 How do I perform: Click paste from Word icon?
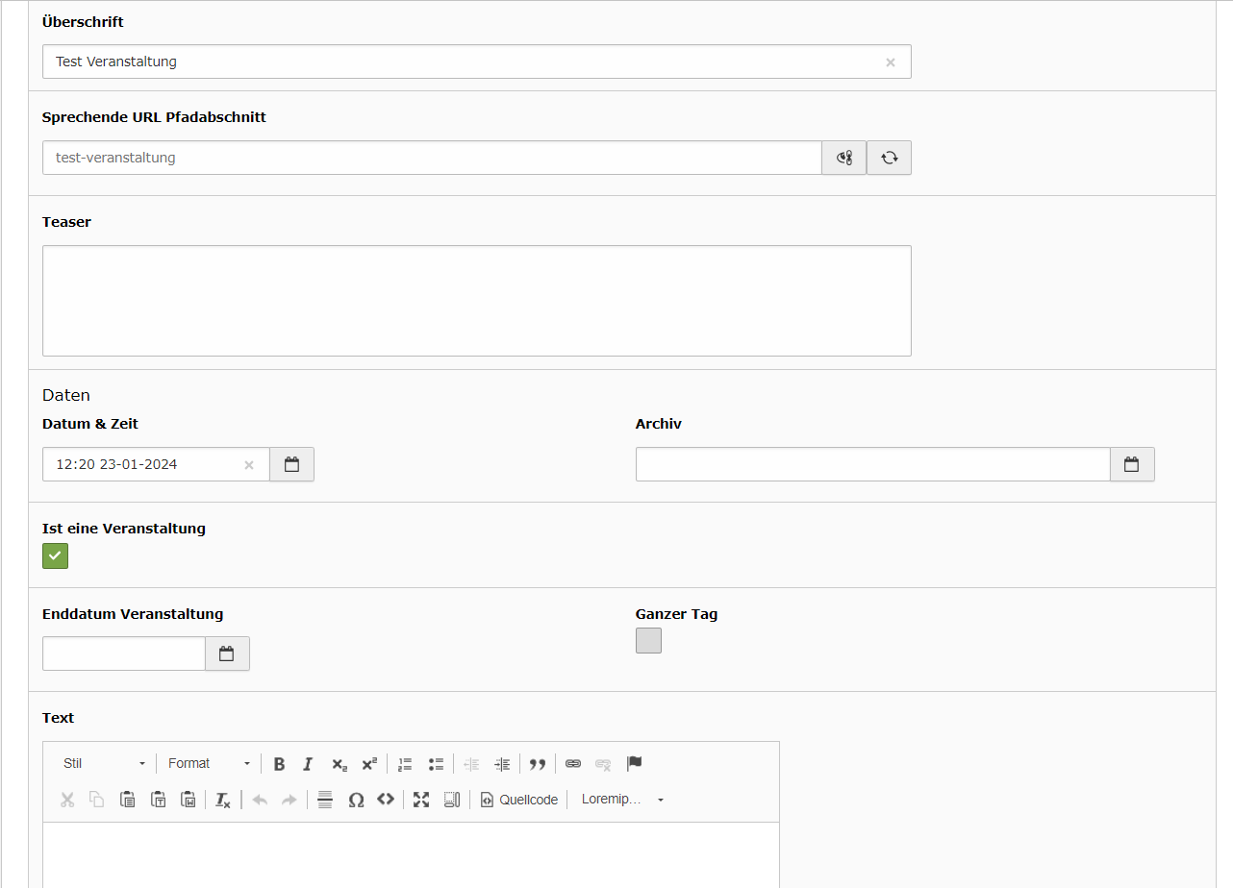(189, 800)
